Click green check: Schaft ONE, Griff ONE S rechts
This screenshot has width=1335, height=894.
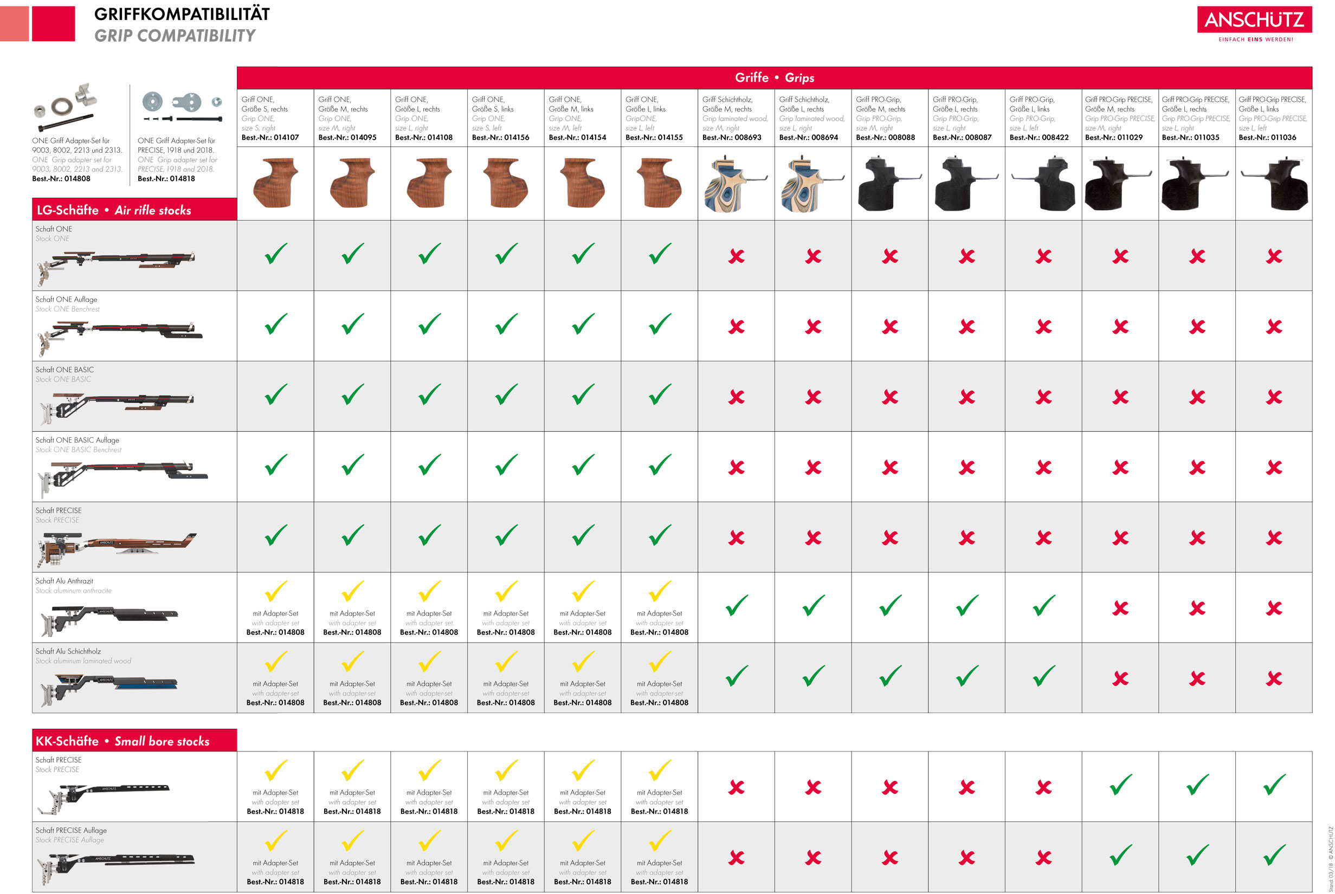point(276,254)
